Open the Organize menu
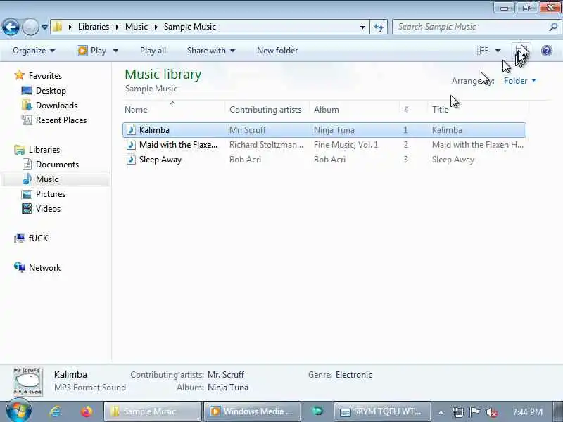Screen dimensions: 563x422 click(34, 51)
